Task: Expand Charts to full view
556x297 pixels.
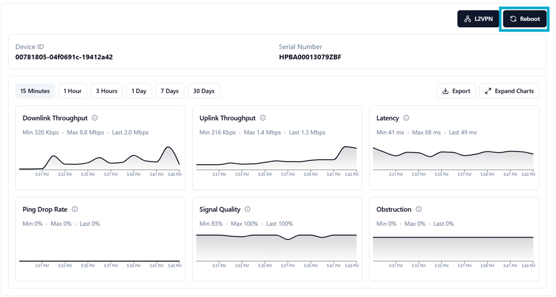Action: [x=509, y=91]
